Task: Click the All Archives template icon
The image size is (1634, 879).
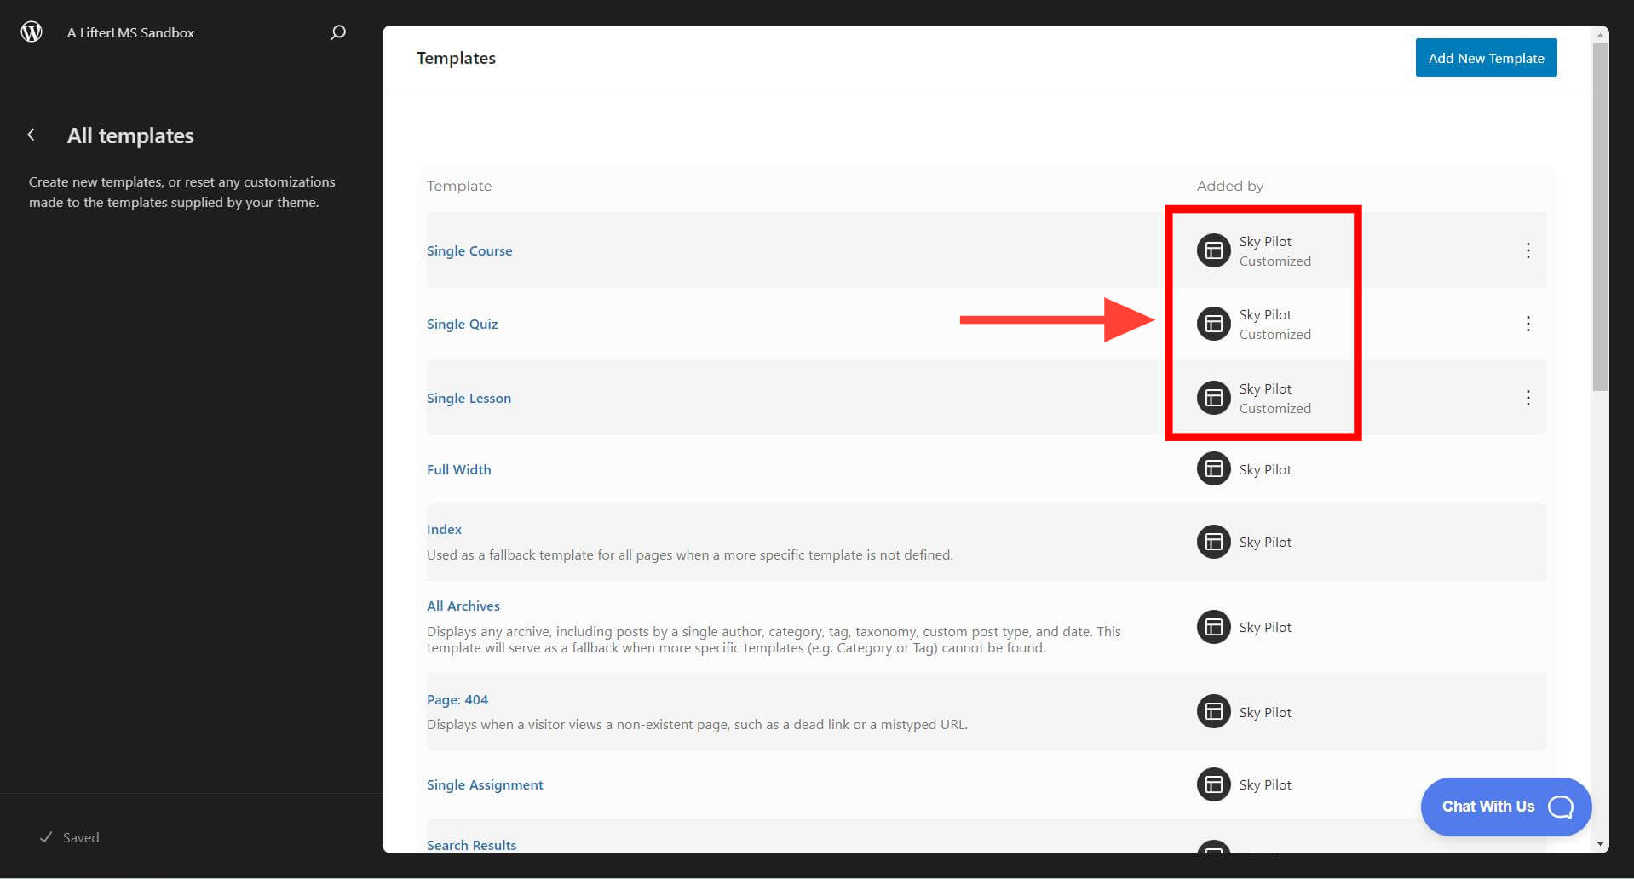Action: click(x=1213, y=627)
